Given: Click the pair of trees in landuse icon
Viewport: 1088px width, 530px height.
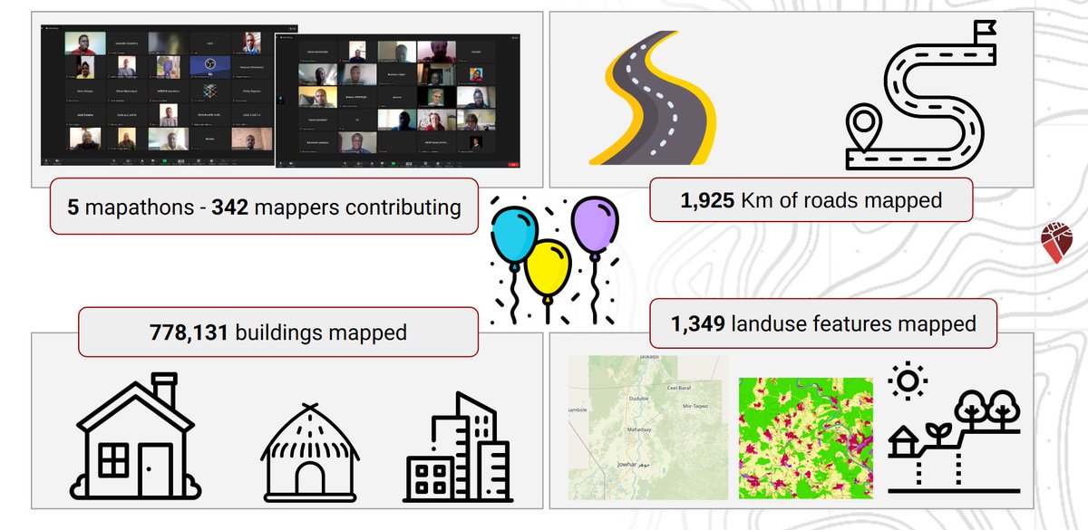Looking at the screenshot, I should point(988,410).
